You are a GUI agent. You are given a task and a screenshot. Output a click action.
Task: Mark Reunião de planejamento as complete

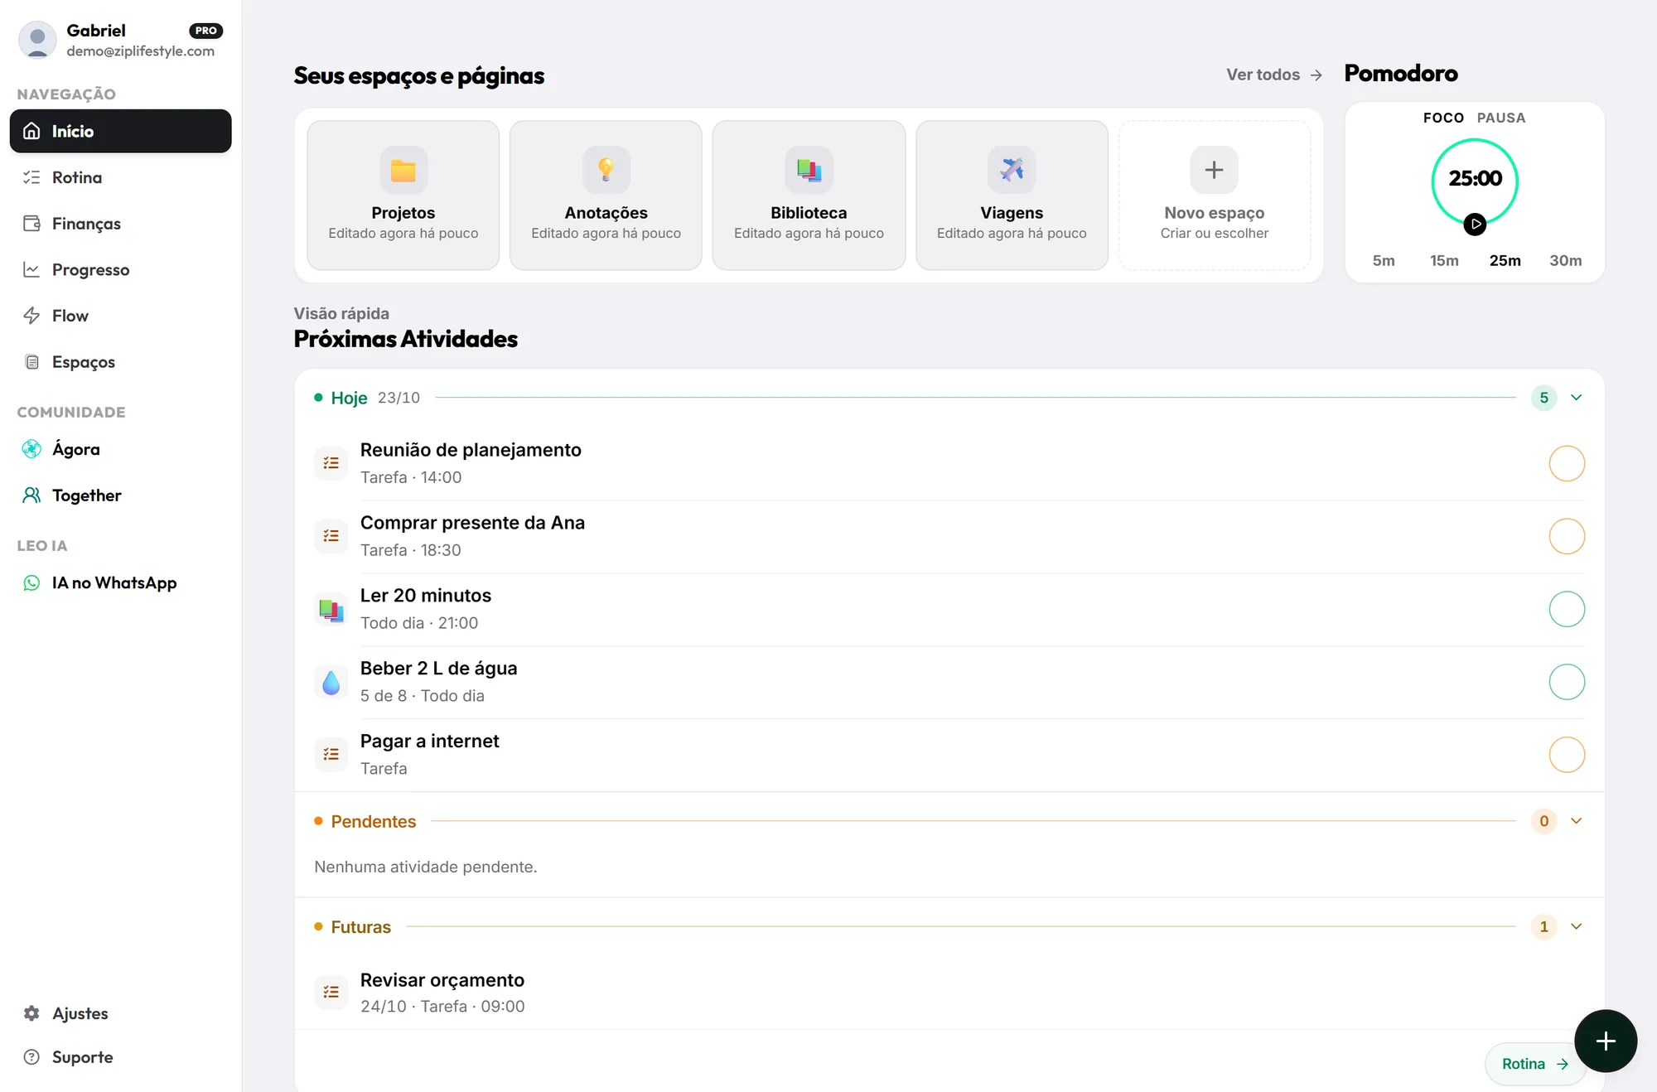[1567, 464]
